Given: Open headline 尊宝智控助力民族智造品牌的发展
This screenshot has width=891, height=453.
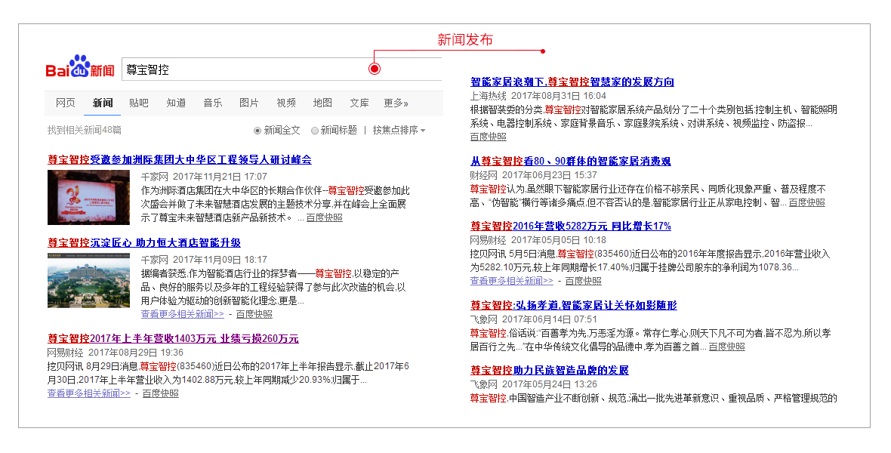Looking at the screenshot, I should click(x=550, y=371).
